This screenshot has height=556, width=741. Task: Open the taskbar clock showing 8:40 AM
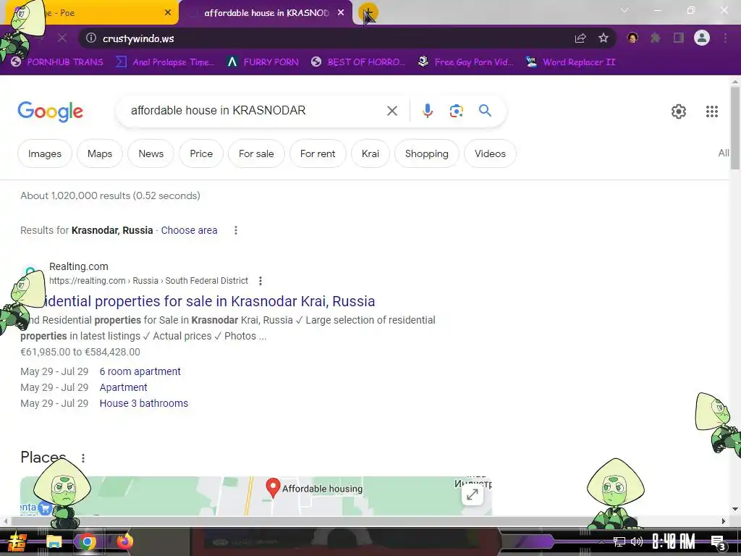coord(674,542)
